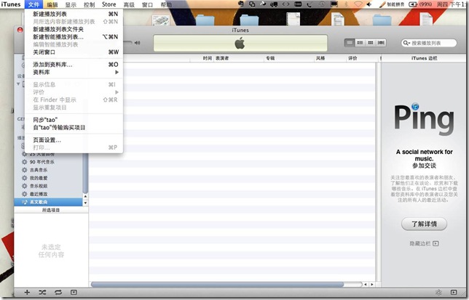Click the Genius atom icon at bottom right

(438, 293)
